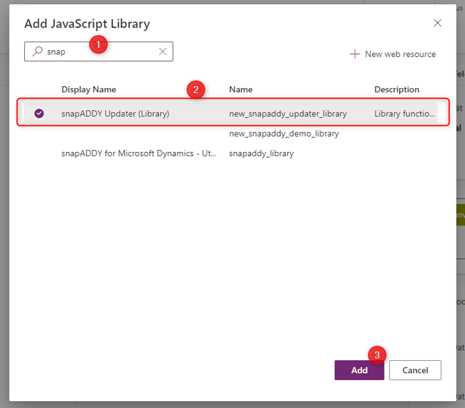
Task: Click the red step 2 annotation marker
Action: (x=196, y=90)
